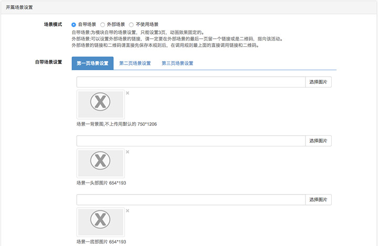Select the 不使用场景 radio option
The width and height of the screenshot is (378, 246).
[x=131, y=25]
